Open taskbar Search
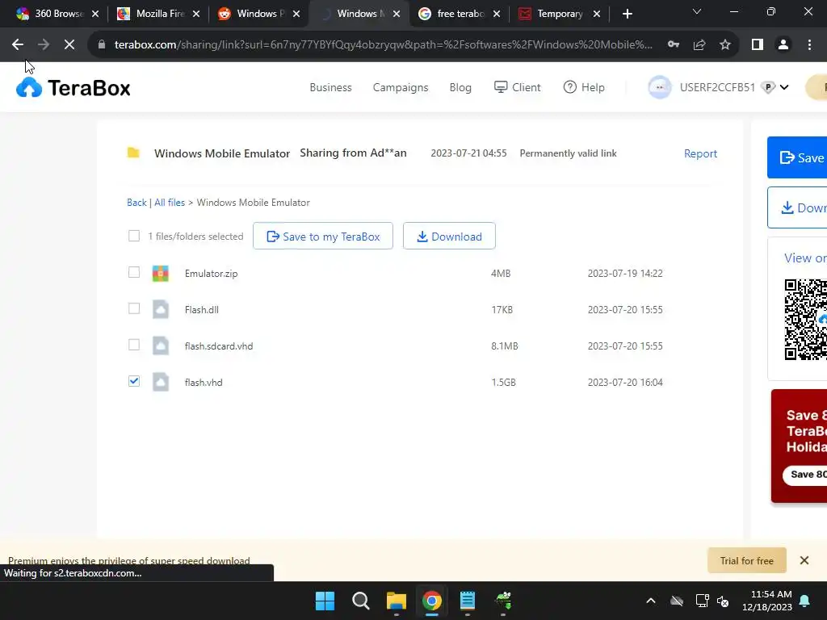 [x=361, y=601]
